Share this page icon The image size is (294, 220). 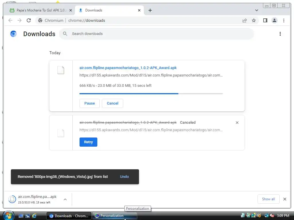coord(245,20)
